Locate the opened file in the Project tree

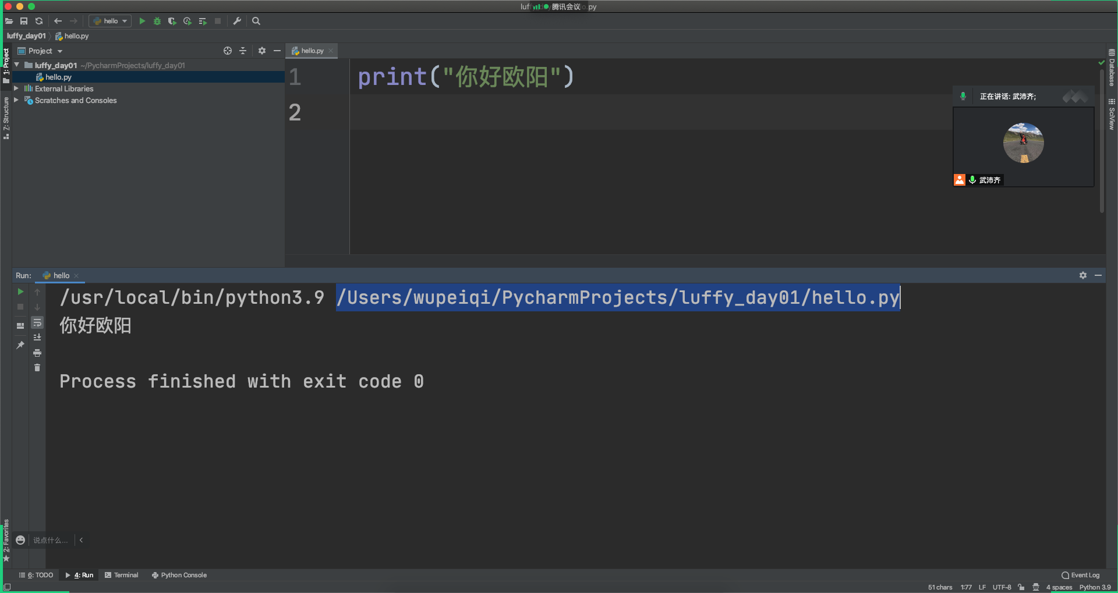coord(228,51)
